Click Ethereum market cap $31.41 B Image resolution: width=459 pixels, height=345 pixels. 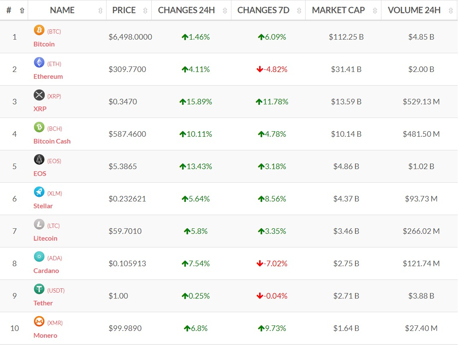tap(346, 70)
